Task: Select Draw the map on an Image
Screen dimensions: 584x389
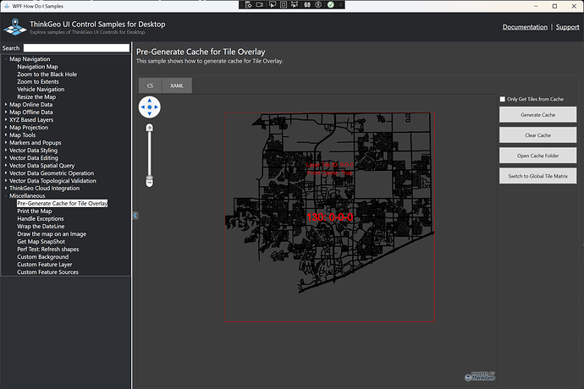Action: click(x=52, y=233)
